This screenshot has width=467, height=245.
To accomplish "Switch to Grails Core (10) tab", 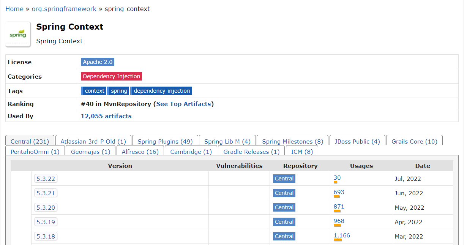I will [415, 141].
